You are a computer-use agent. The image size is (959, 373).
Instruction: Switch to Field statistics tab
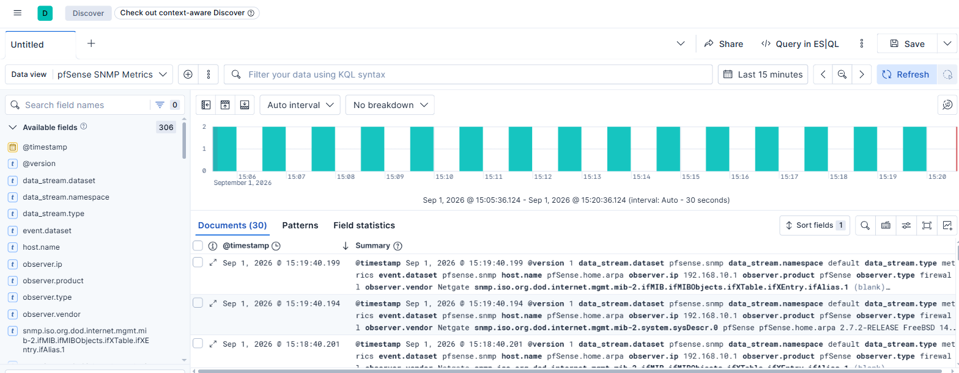click(x=364, y=225)
